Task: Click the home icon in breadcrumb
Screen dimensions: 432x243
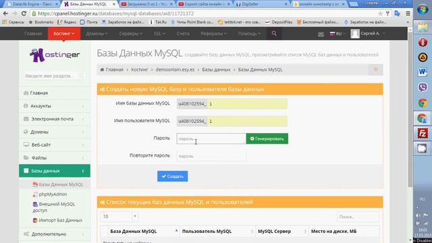Action: tap(102, 70)
